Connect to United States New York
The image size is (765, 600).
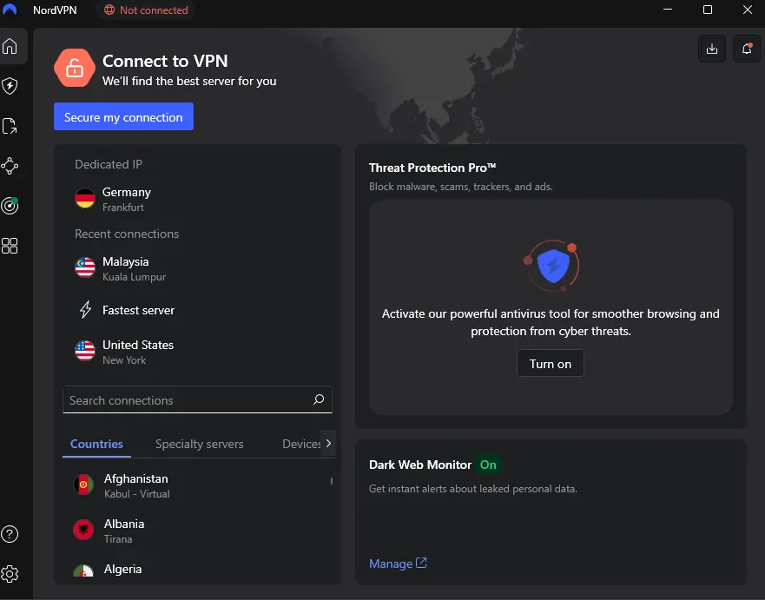[x=197, y=352]
